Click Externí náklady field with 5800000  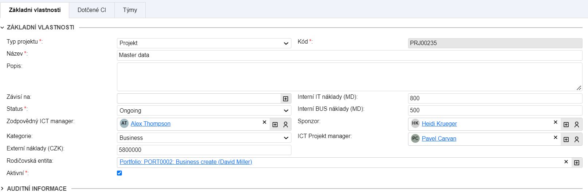[x=204, y=150]
